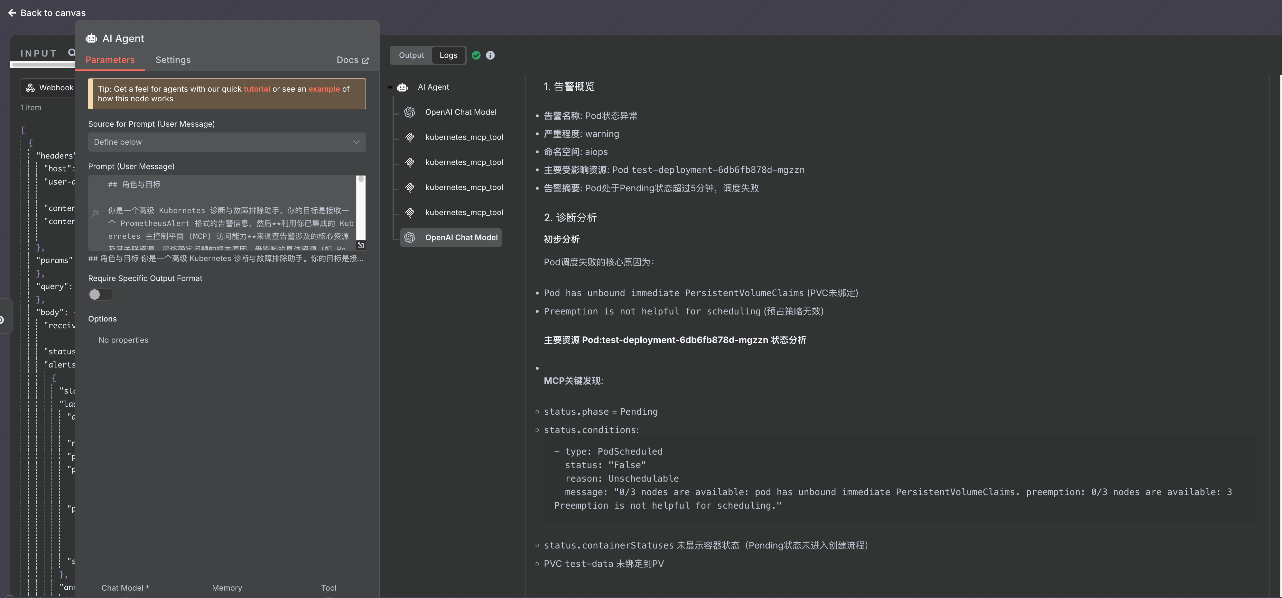Viewport: 1282px width, 598px height.
Task: Click the AI Agent robot icon in header
Action: point(91,38)
